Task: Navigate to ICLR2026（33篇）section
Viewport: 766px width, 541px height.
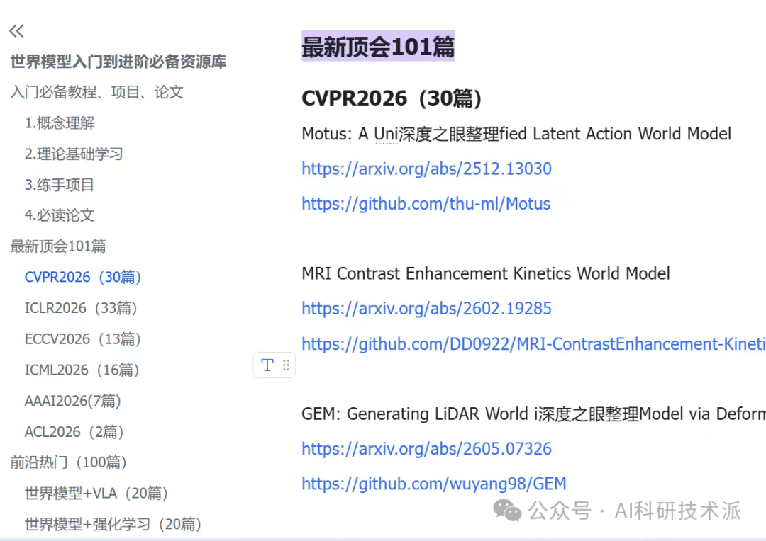Action: (x=81, y=308)
